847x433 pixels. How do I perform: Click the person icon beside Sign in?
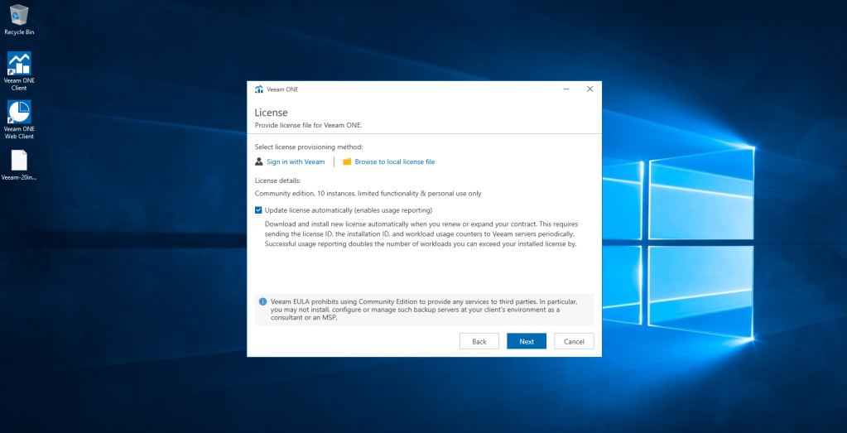[x=259, y=161]
